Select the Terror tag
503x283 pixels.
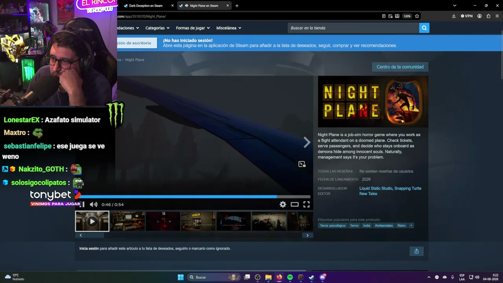(x=354, y=226)
